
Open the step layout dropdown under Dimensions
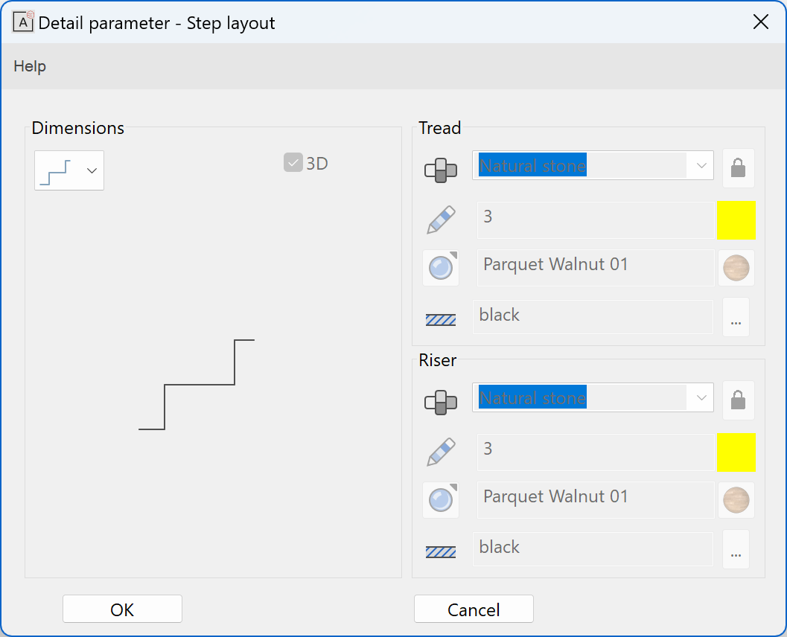pyautogui.click(x=91, y=170)
